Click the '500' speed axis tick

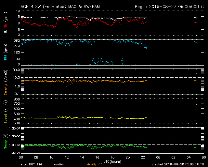pyautogui.click(x=17, y=114)
